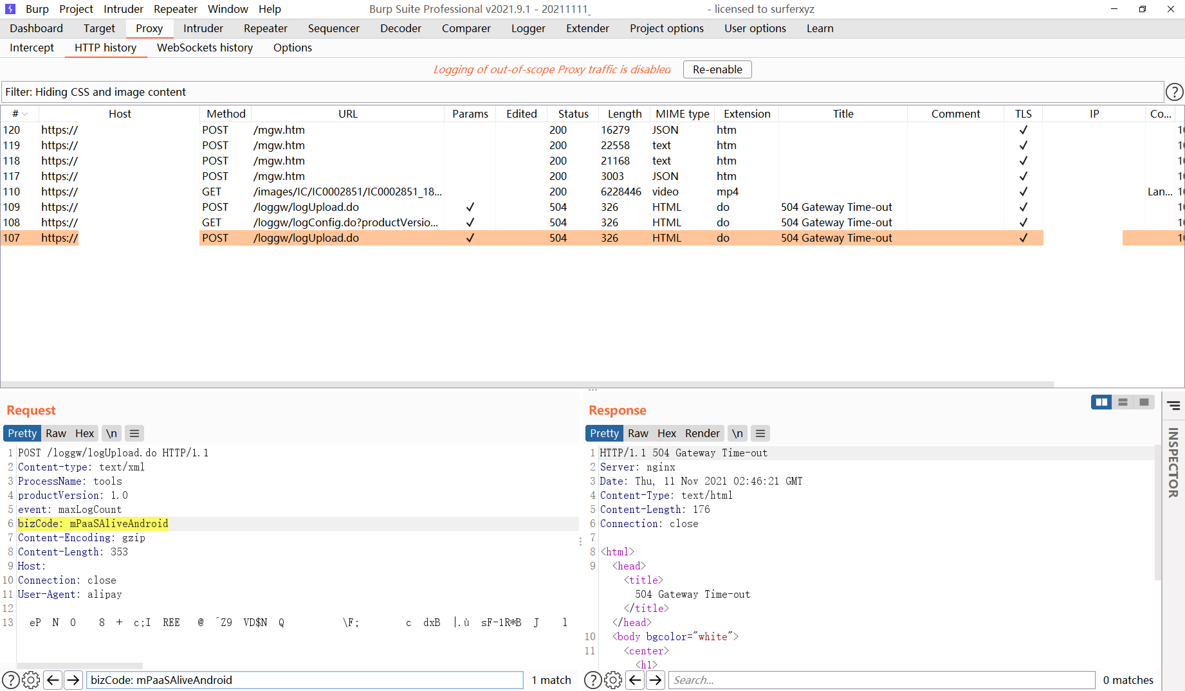Select side-by-side layout icon
The width and height of the screenshot is (1185, 691).
pos(1101,402)
